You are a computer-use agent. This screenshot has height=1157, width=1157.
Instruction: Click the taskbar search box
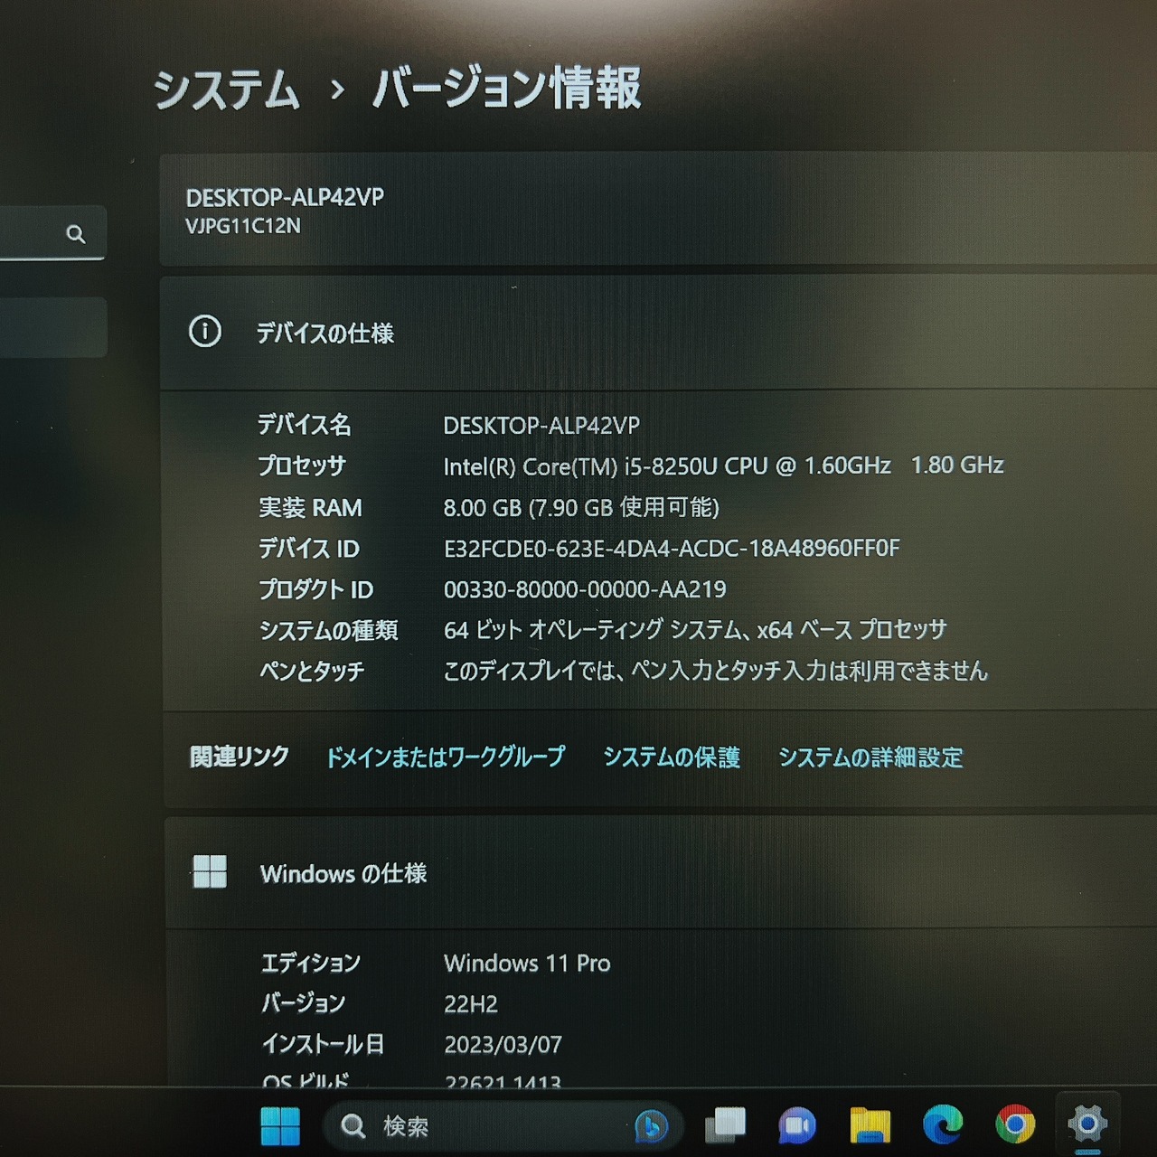[502, 1126]
